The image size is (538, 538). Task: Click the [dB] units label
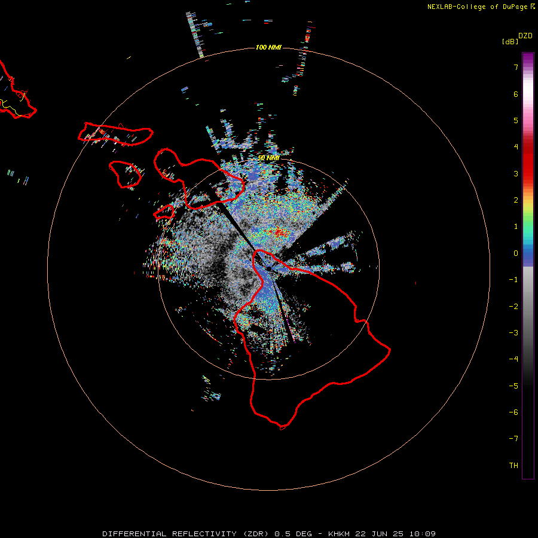[x=511, y=42]
